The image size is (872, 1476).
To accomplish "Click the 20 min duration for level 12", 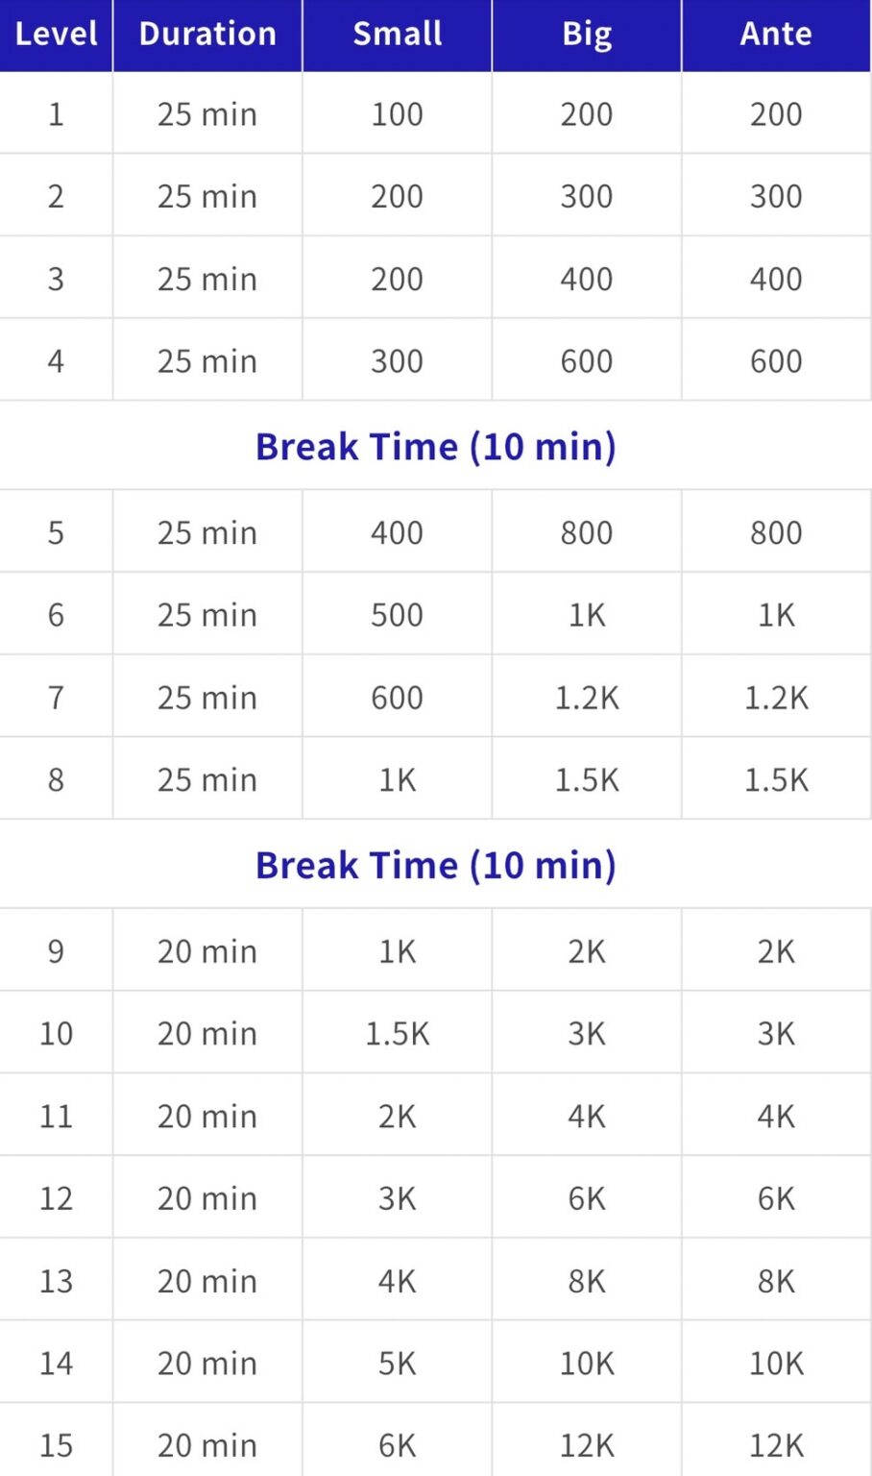I will point(207,1198).
